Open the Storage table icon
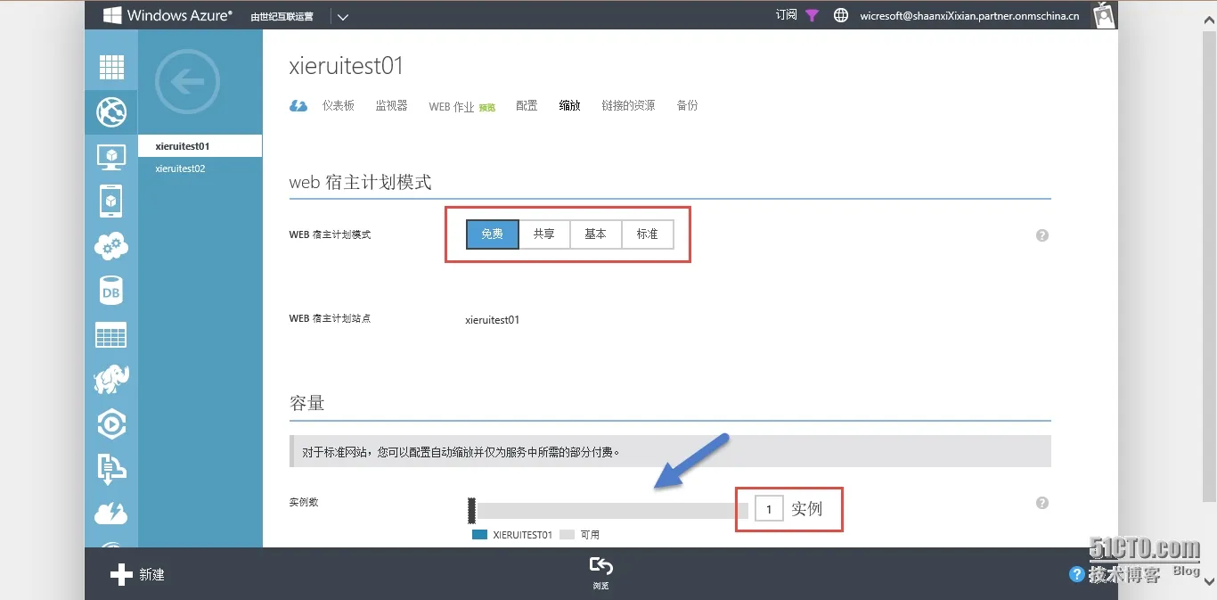The height and width of the screenshot is (600, 1217). (111, 335)
